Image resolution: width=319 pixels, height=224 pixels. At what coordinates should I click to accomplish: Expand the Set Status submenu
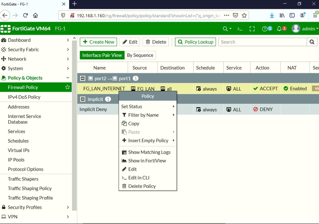pyautogui.click(x=132, y=106)
